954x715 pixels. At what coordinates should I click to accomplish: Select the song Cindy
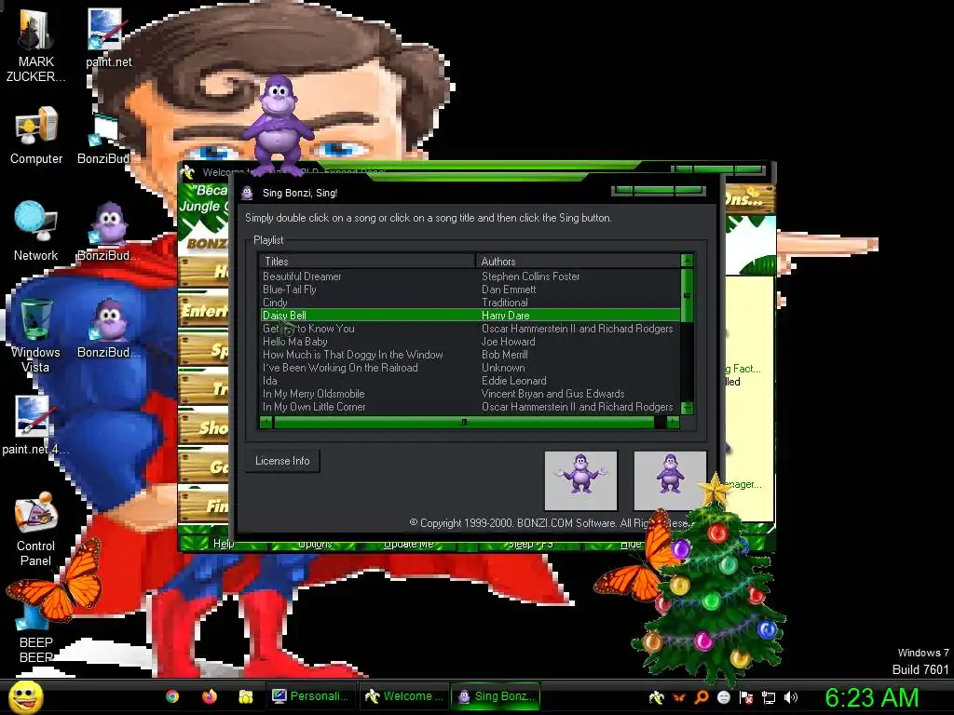(x=275, y=303)
